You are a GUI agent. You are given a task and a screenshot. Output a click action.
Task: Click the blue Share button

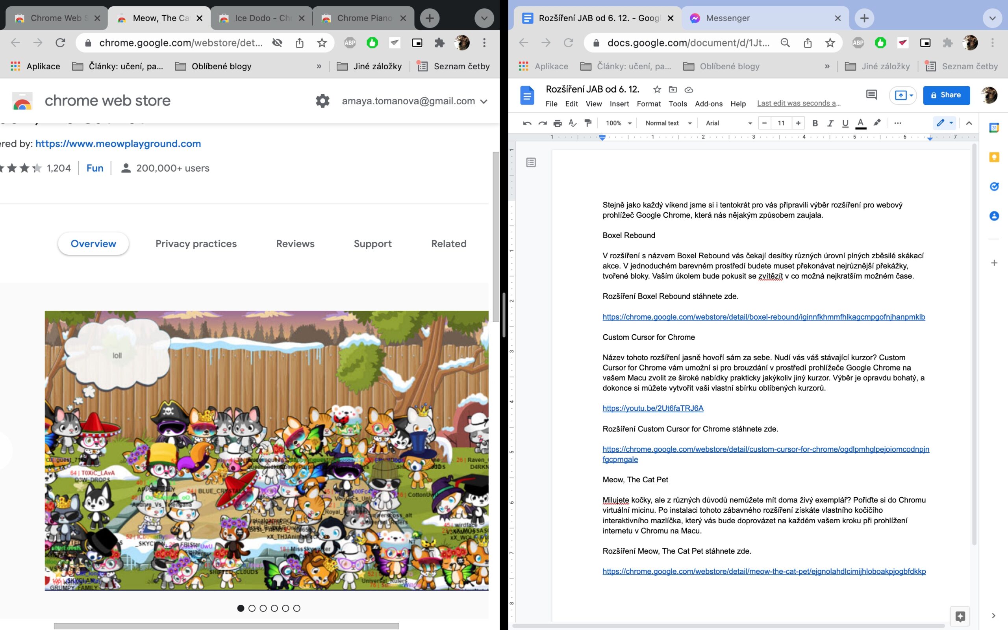coord(946,95)
